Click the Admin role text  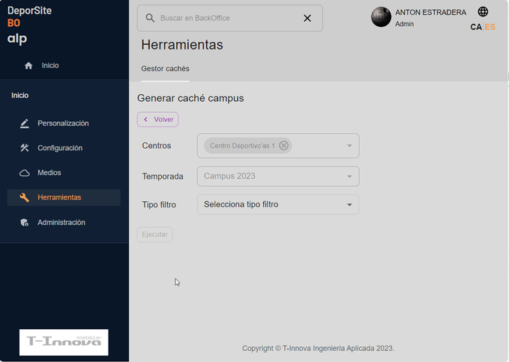pyautogui.click(x=405, y=24)
